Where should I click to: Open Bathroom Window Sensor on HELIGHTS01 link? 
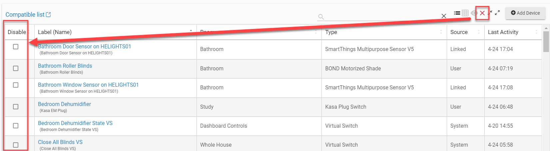[x=88, y=85]
